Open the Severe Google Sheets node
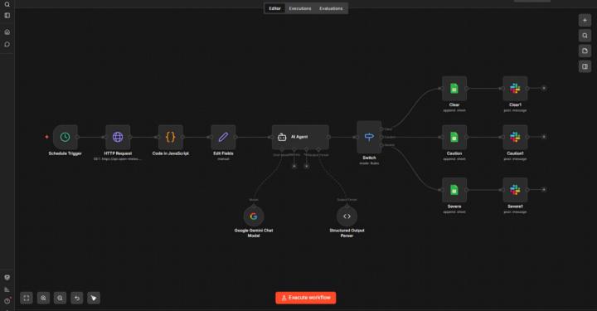The width and height of the screenshot is (597, 311). tap(454, 190)
